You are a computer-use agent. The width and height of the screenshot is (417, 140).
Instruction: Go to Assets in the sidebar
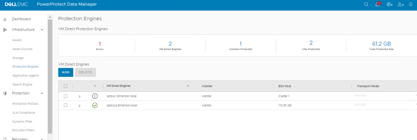[x=17, y=40]
